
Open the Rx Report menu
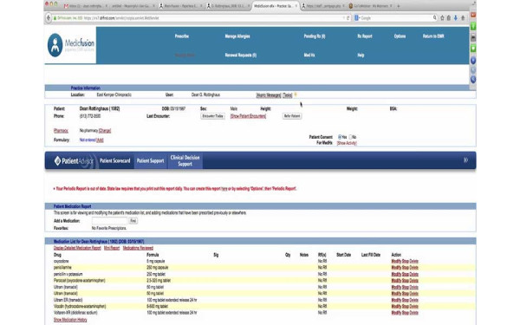click(365, 36)
